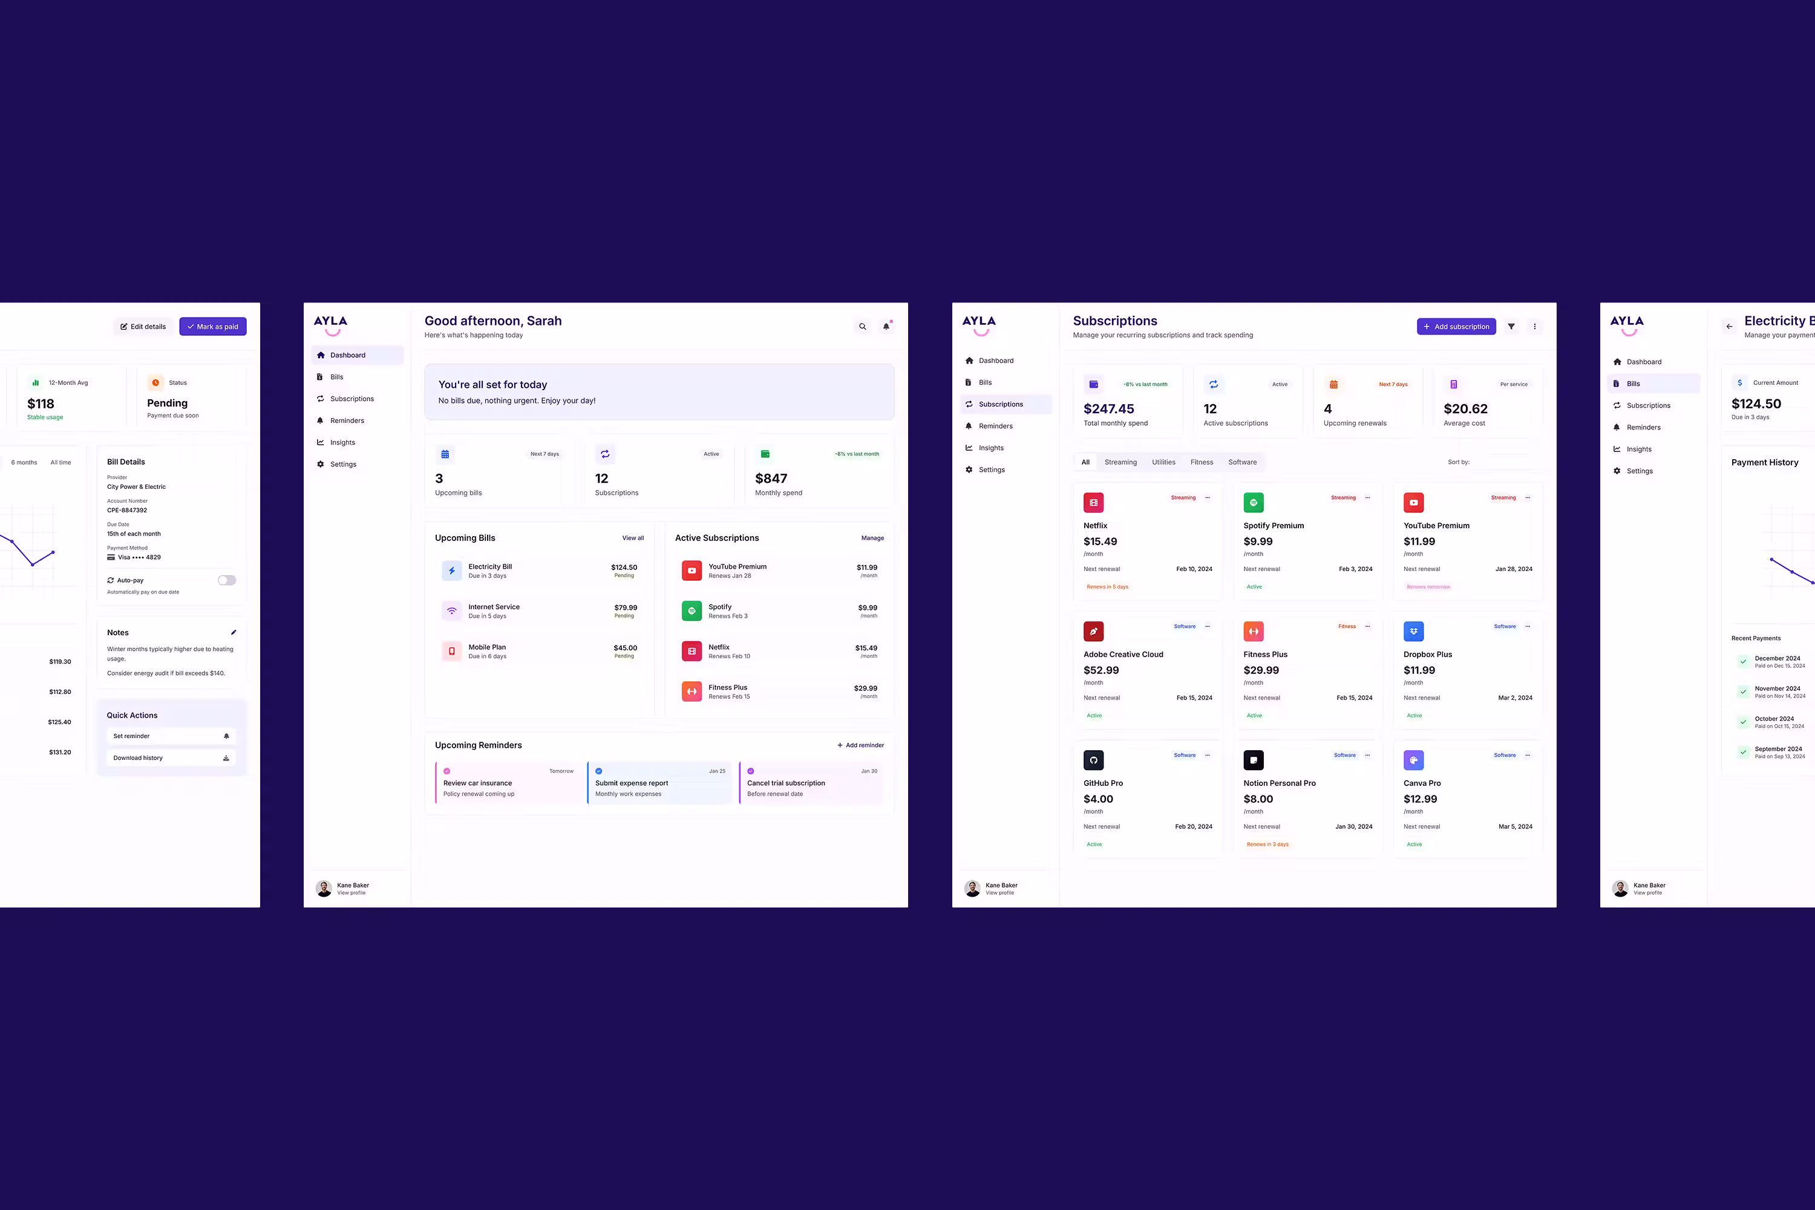Check the Review car insurance reminder circle
This screenshot has height=1210, width=1815.
(x=447, y=771)
